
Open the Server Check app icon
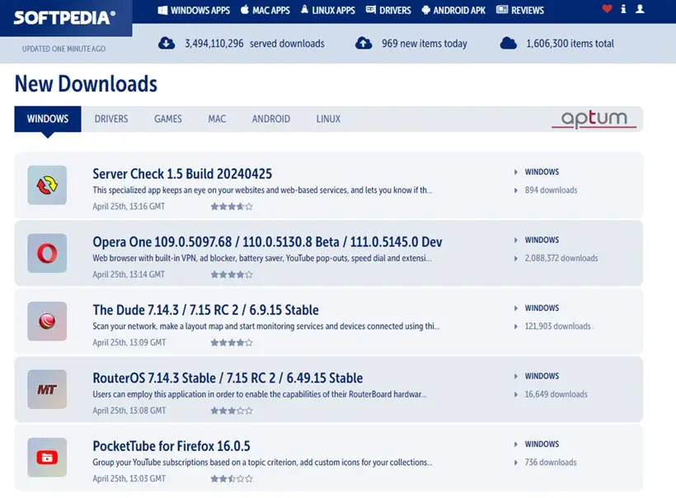47,185
